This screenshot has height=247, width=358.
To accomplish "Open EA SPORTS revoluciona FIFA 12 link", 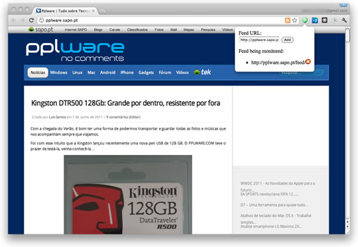I will (x=269, y=194).
